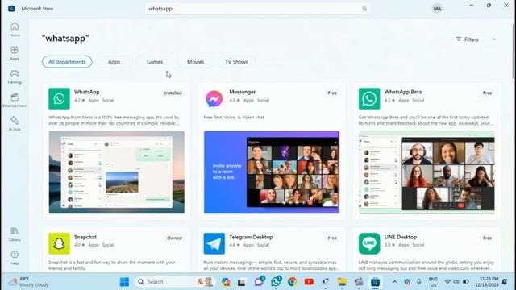Open the WhatsApp Beta screenshot preview
Image resolution: width=516 pixels, height=290 pixels.
point(427,172)
